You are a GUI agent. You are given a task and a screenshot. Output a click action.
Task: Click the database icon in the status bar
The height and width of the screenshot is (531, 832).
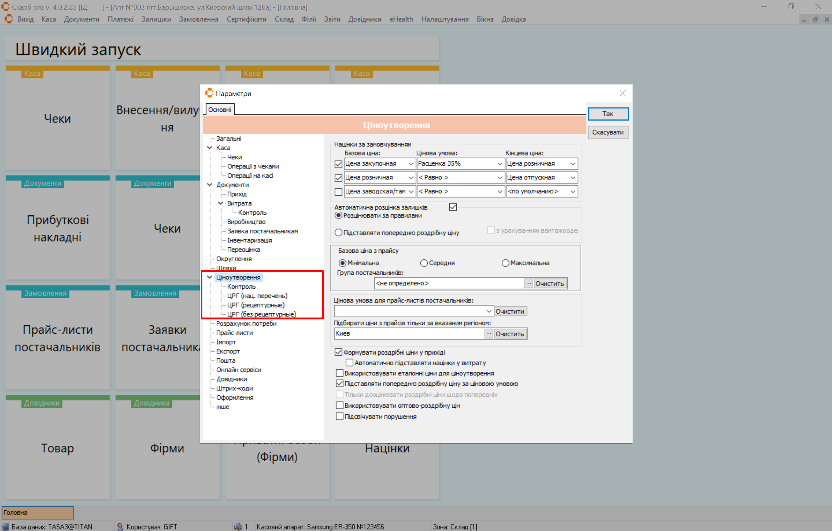tap(5, 526)
